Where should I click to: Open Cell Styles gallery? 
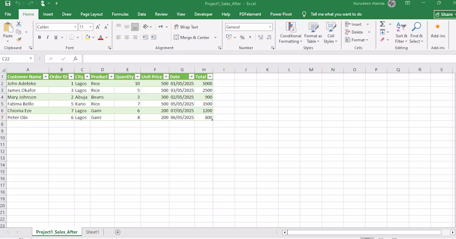click(331, 33)
